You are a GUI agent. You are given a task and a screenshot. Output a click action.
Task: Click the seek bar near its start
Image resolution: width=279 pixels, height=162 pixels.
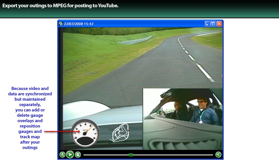click(x=87, y=155)
